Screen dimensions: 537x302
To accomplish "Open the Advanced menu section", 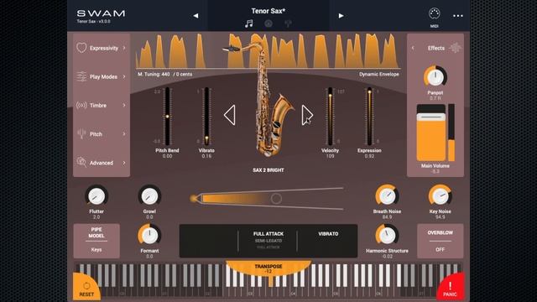I will [101, 163].
